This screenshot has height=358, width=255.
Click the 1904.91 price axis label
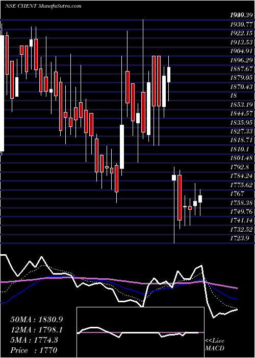coord(241,51)
